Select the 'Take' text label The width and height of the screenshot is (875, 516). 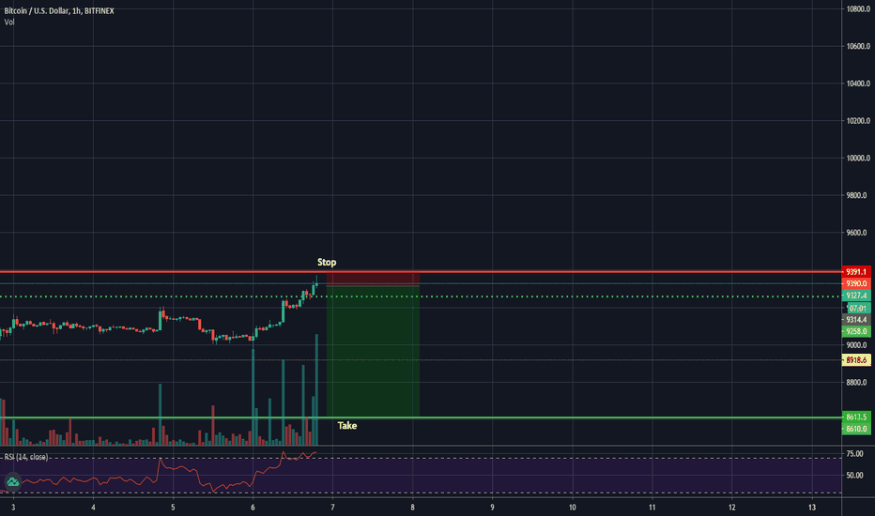click(347, 426)
